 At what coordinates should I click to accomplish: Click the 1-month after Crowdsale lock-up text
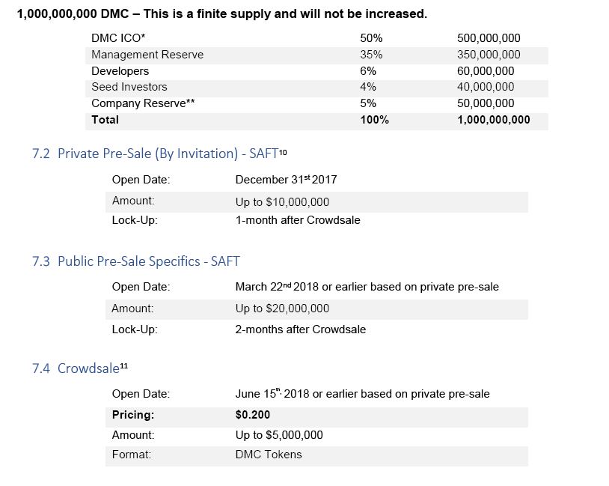click(298, 220)
